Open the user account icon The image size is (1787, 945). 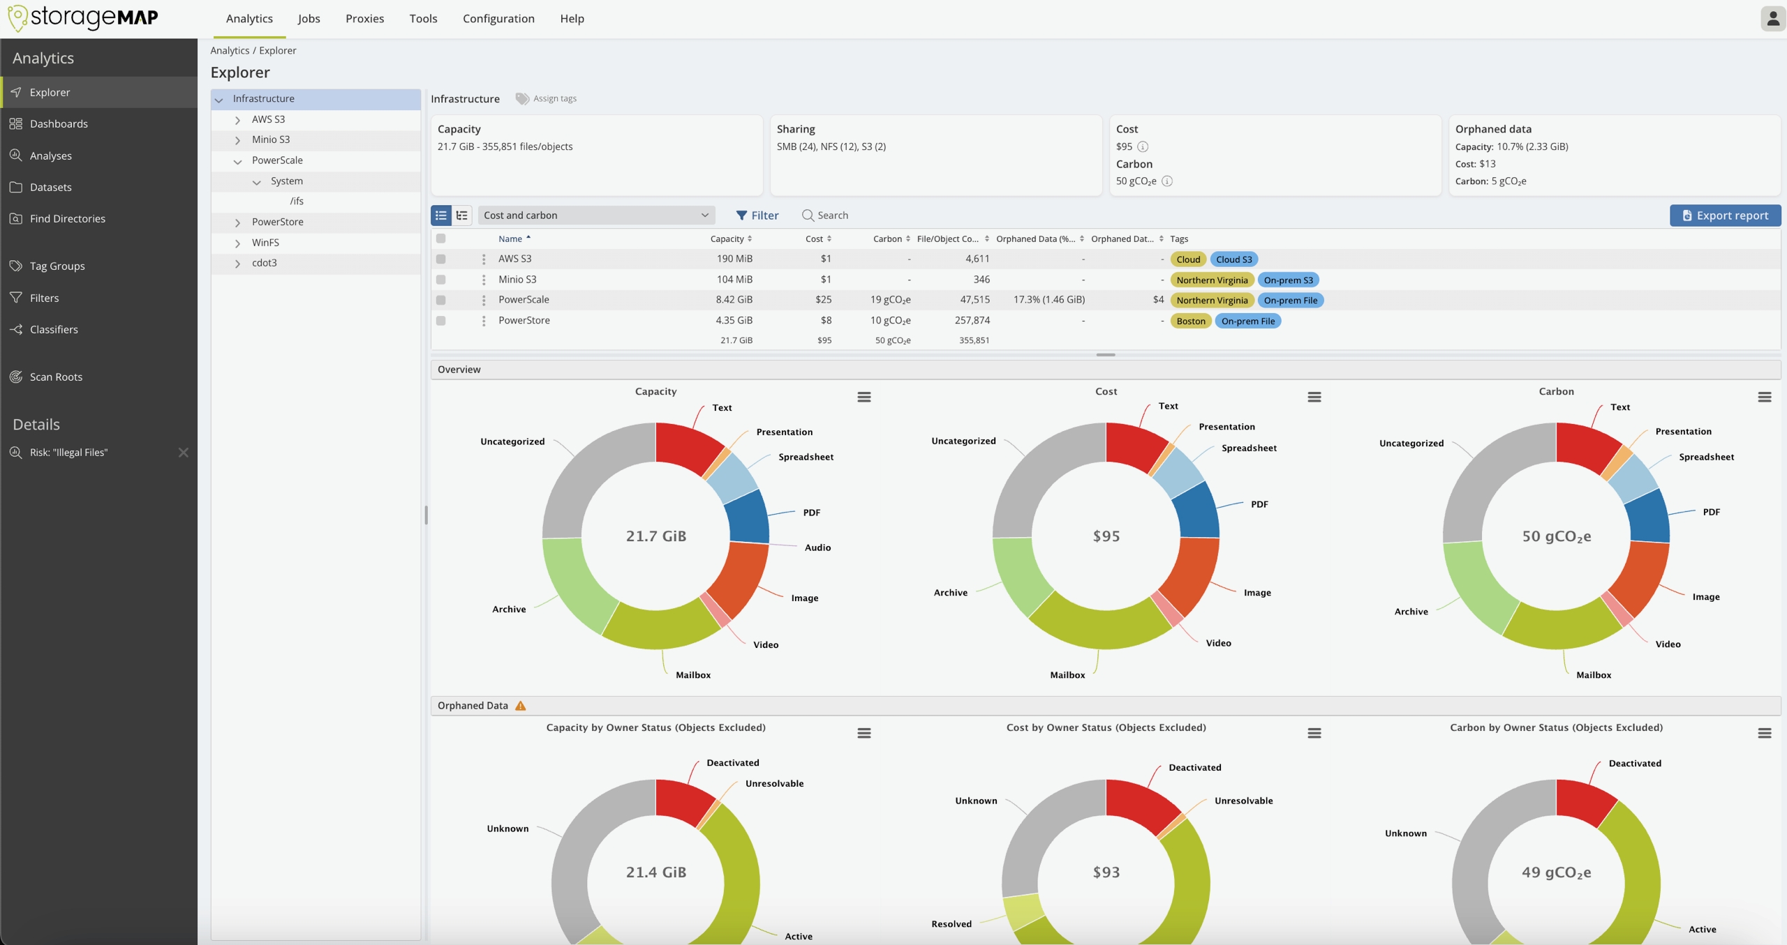(1772, 19)
